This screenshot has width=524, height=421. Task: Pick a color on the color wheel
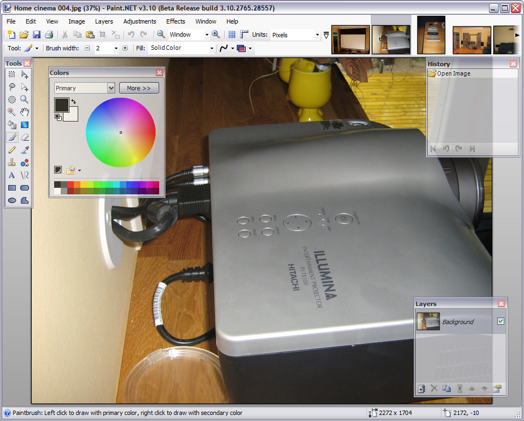pos(121,132)
